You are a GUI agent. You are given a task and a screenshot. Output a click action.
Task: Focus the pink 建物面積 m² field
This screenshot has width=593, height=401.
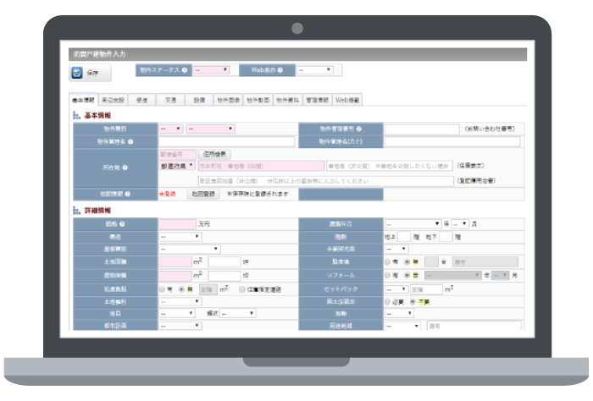click(175, 275)
